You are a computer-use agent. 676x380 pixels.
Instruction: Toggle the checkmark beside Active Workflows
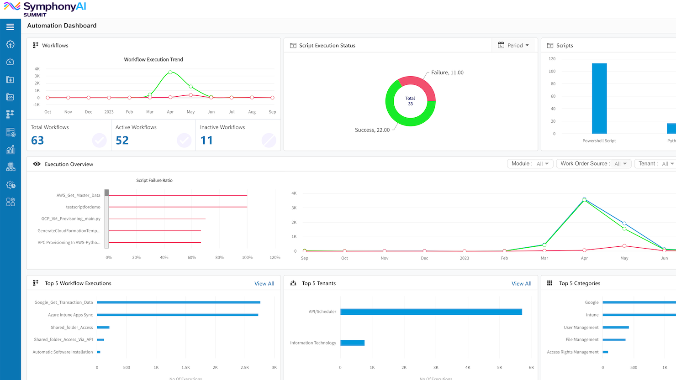point(184,141)
